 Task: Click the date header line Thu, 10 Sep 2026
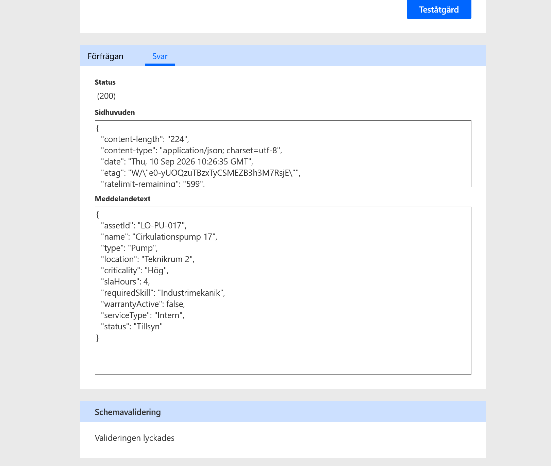(177, 162)
